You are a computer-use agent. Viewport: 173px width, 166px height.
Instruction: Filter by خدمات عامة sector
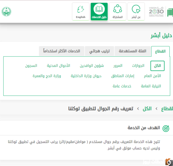point(122,86)
